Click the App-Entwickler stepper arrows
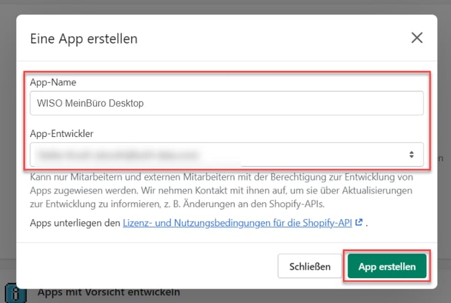 [x=411, y=155]
